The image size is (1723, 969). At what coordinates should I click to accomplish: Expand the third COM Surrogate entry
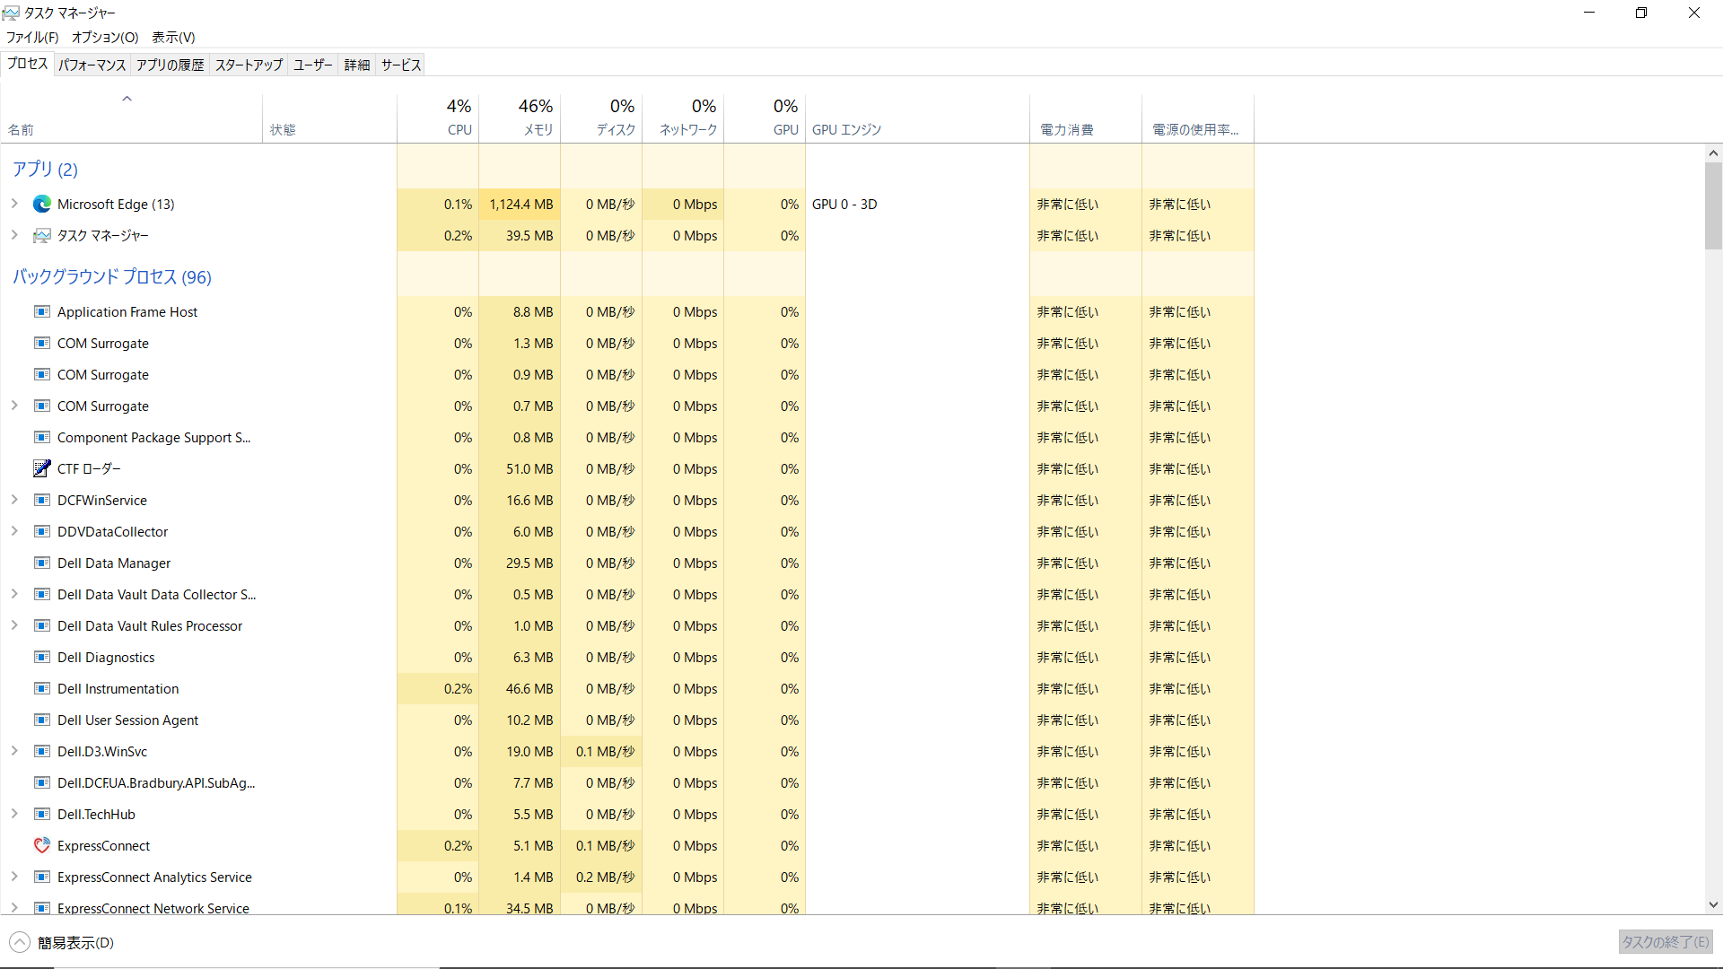tap(14, 406)
